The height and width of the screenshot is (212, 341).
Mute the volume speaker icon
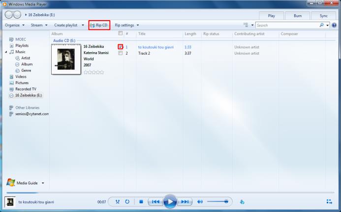[x=200, y=202]
